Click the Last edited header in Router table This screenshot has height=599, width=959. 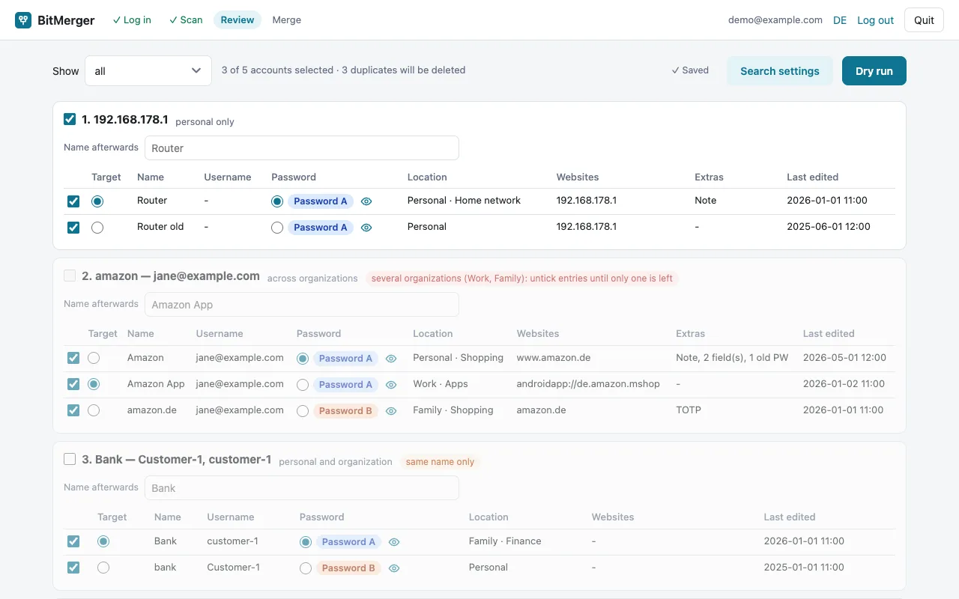(812, 177)
